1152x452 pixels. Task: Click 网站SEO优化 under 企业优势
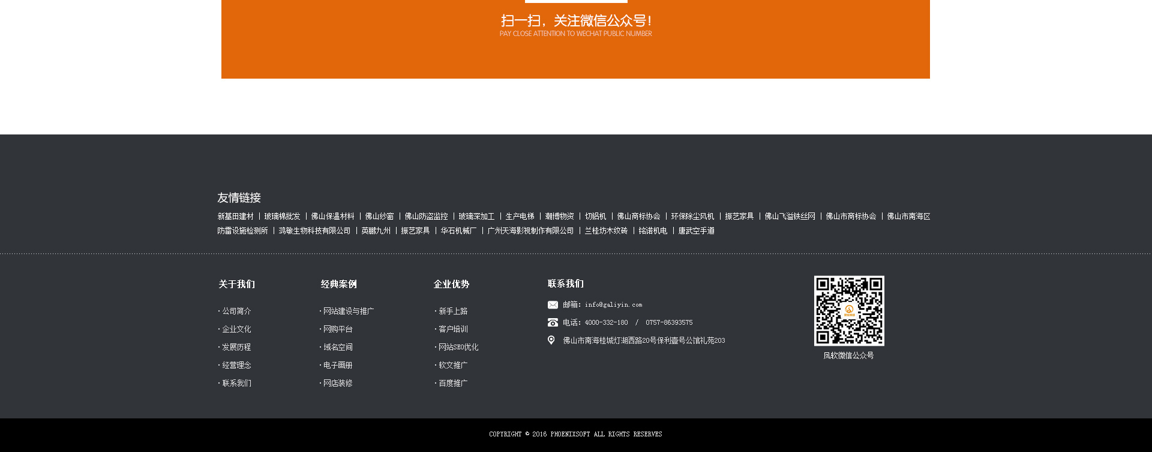pos(458,348)
